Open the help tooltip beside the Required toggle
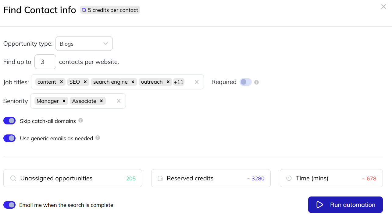The height and width of the screenshot is (219, 392). pyautogui.click(x=256, y=82)
